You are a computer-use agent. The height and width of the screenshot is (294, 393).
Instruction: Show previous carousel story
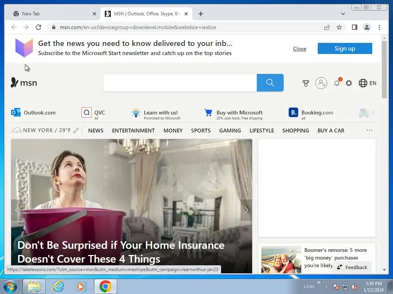(x=17, y=210)
